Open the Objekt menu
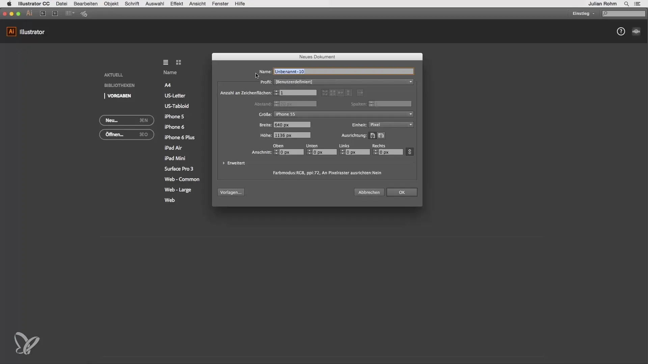This screenshot has height=364, width=648. click(111, 4)
